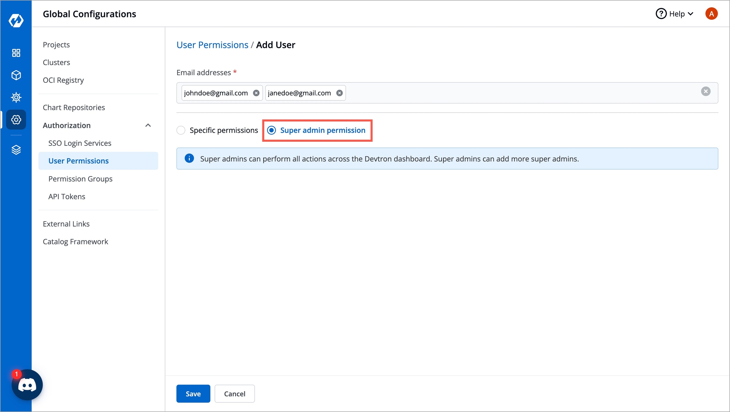Select User Permissions in the sidebar

pos(98,161)
